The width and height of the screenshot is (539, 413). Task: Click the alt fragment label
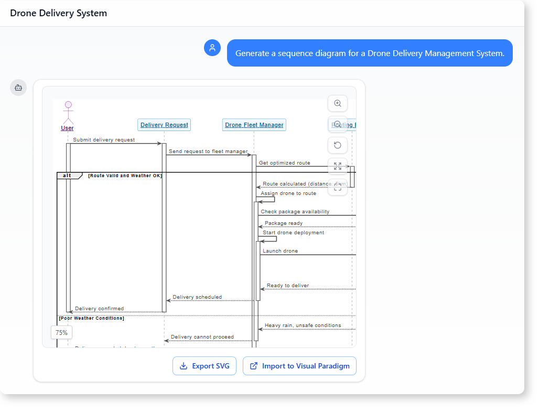pos(68,176)
